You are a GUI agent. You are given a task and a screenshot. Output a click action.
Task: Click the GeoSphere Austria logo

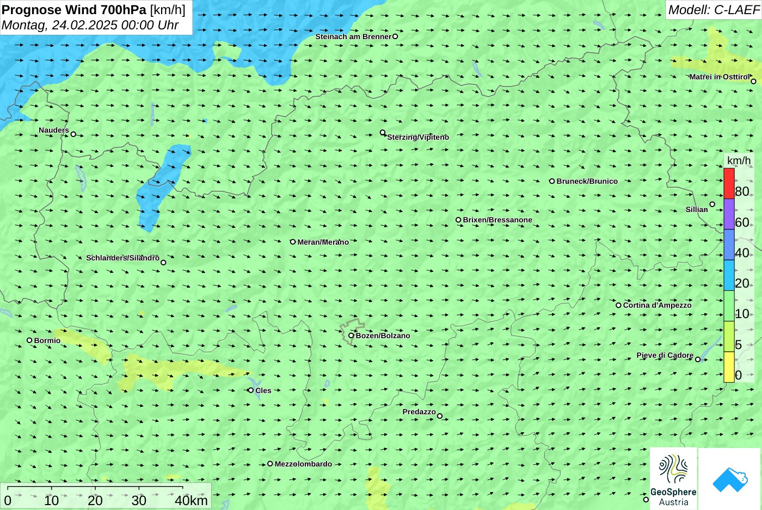[x=673, y=478]
